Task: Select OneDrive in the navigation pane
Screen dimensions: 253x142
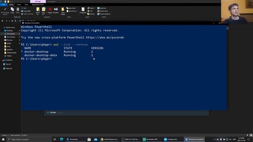Action: point(8,60)
